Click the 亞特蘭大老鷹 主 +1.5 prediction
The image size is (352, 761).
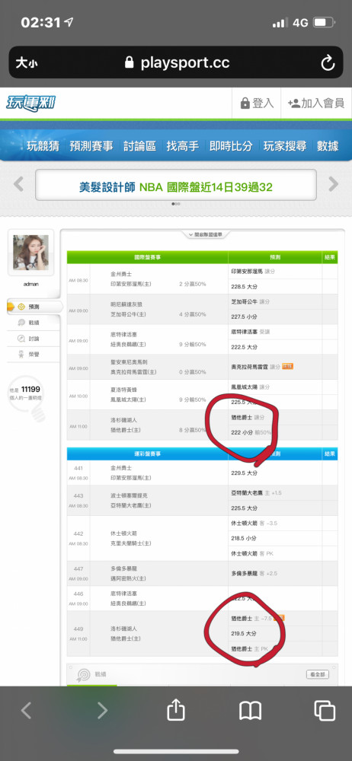[x=256, y=492]
